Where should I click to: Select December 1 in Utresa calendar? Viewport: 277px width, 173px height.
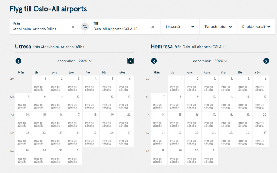40,84
